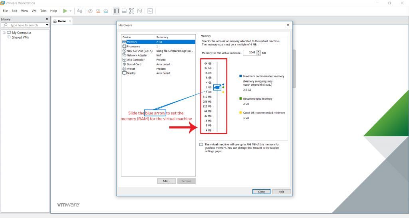The image size is (409, 218).
Task: Increase memory with the up stepper arrow
Action: coord(258,51)
